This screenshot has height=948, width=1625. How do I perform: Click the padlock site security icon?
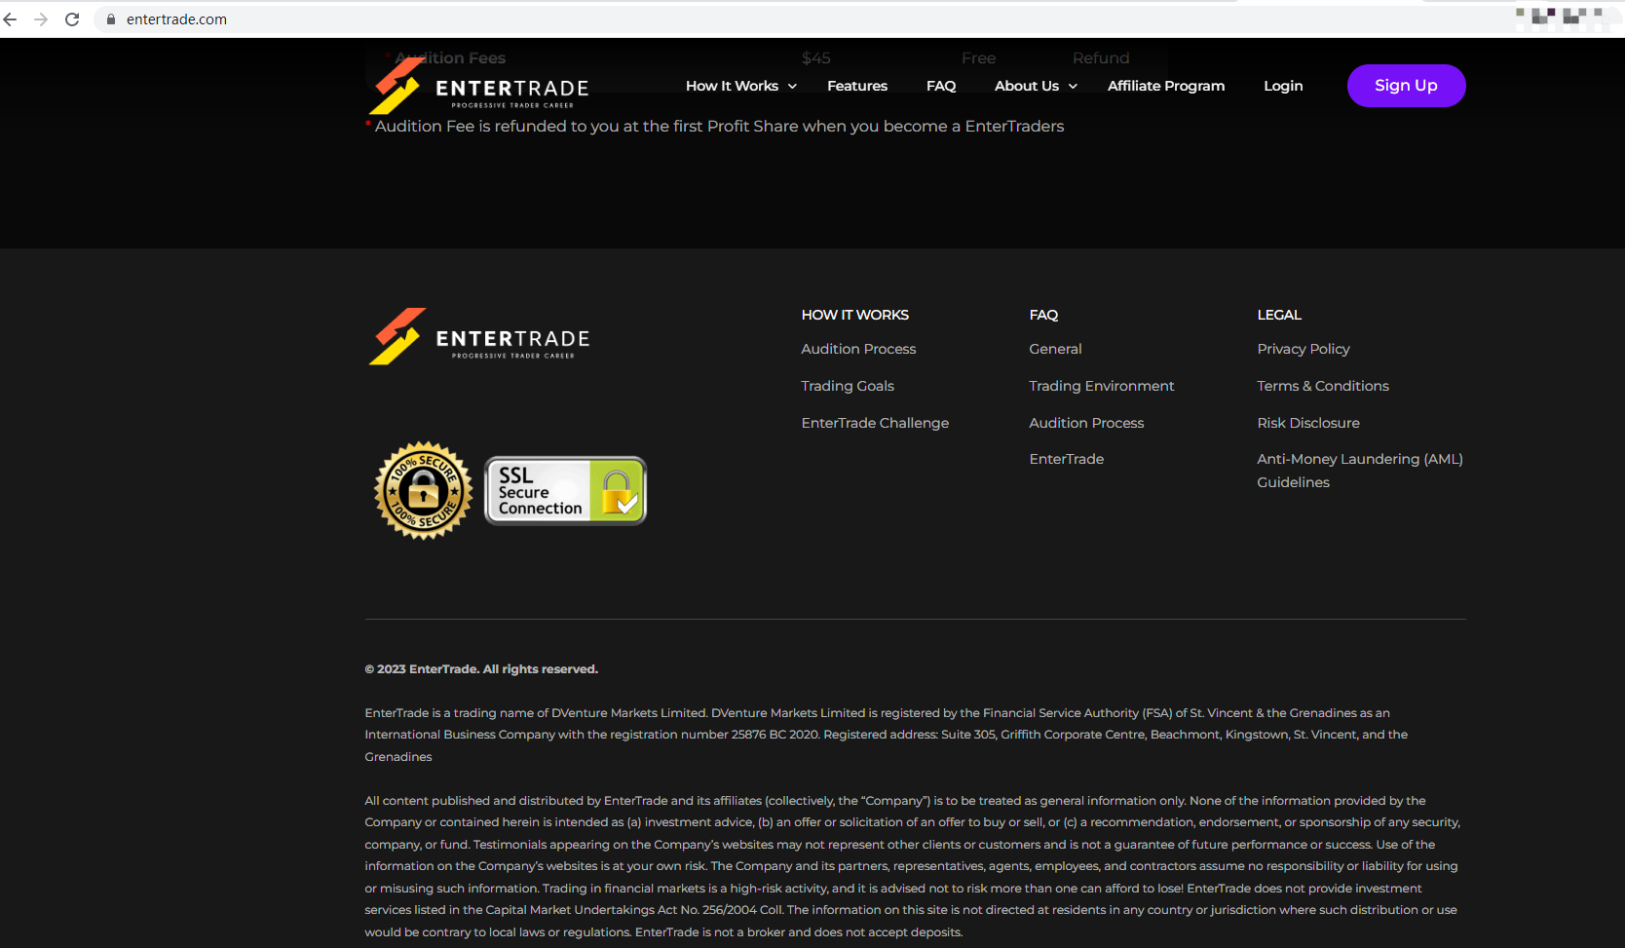click(x=111, y=19)
